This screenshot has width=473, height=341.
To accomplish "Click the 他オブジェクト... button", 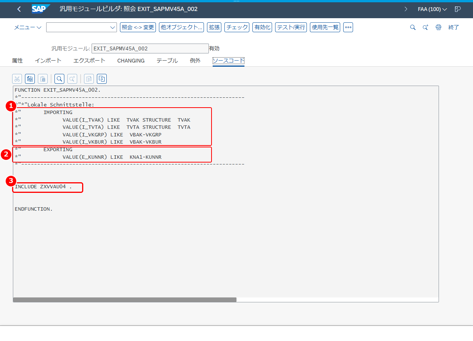I will 181,27.
